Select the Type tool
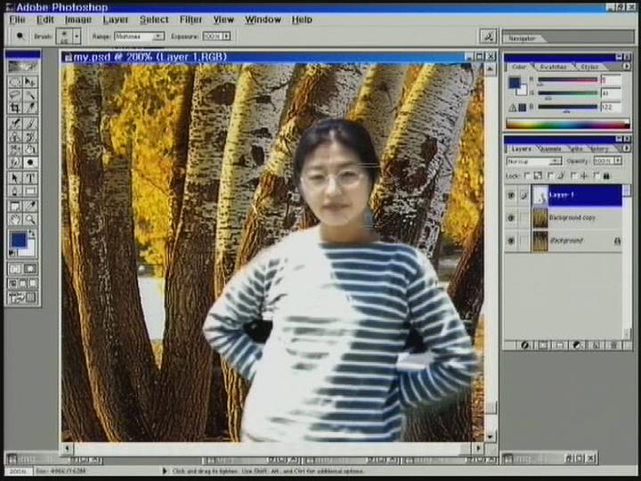This screenshot has width=641, height=481. pos(30,178)
